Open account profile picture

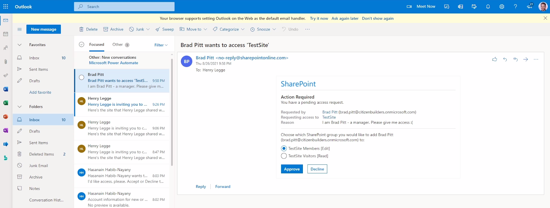coord(543,7)
